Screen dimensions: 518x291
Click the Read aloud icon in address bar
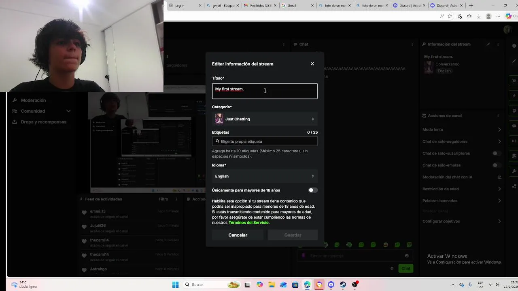pos(442,17)
